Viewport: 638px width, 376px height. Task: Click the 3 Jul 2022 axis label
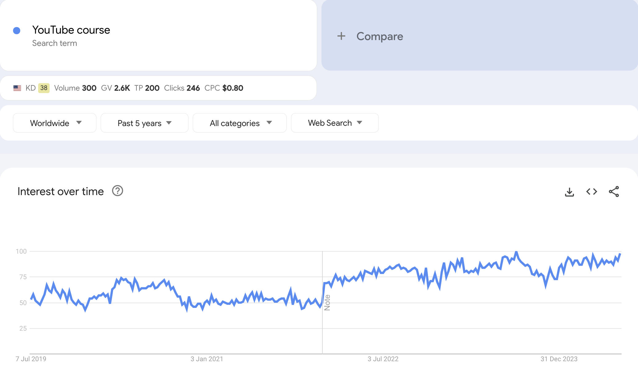[x=383, y=359]
